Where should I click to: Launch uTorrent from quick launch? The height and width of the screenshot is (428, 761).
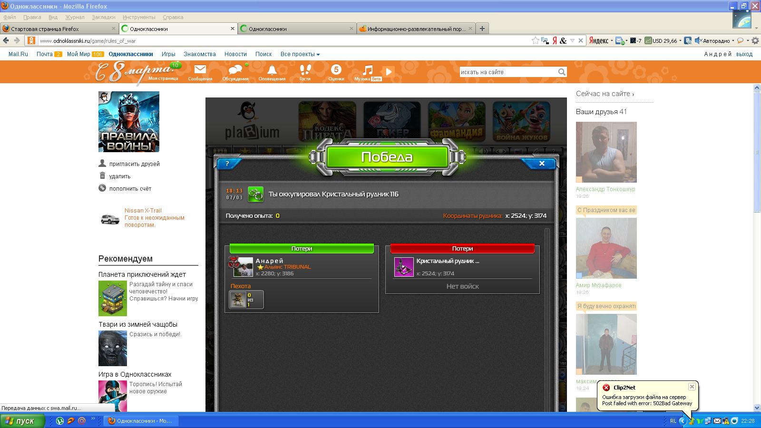(x=60, y=421)
